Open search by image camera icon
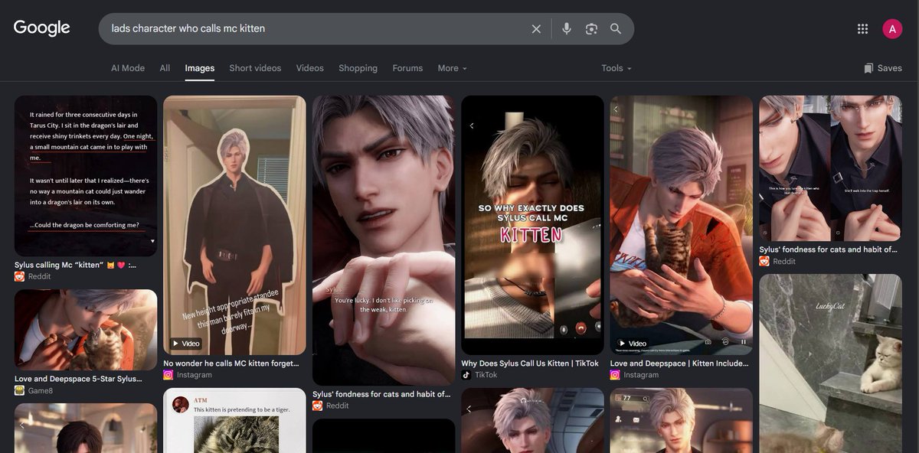Screen dimensions: 919x453 (591, 28)
